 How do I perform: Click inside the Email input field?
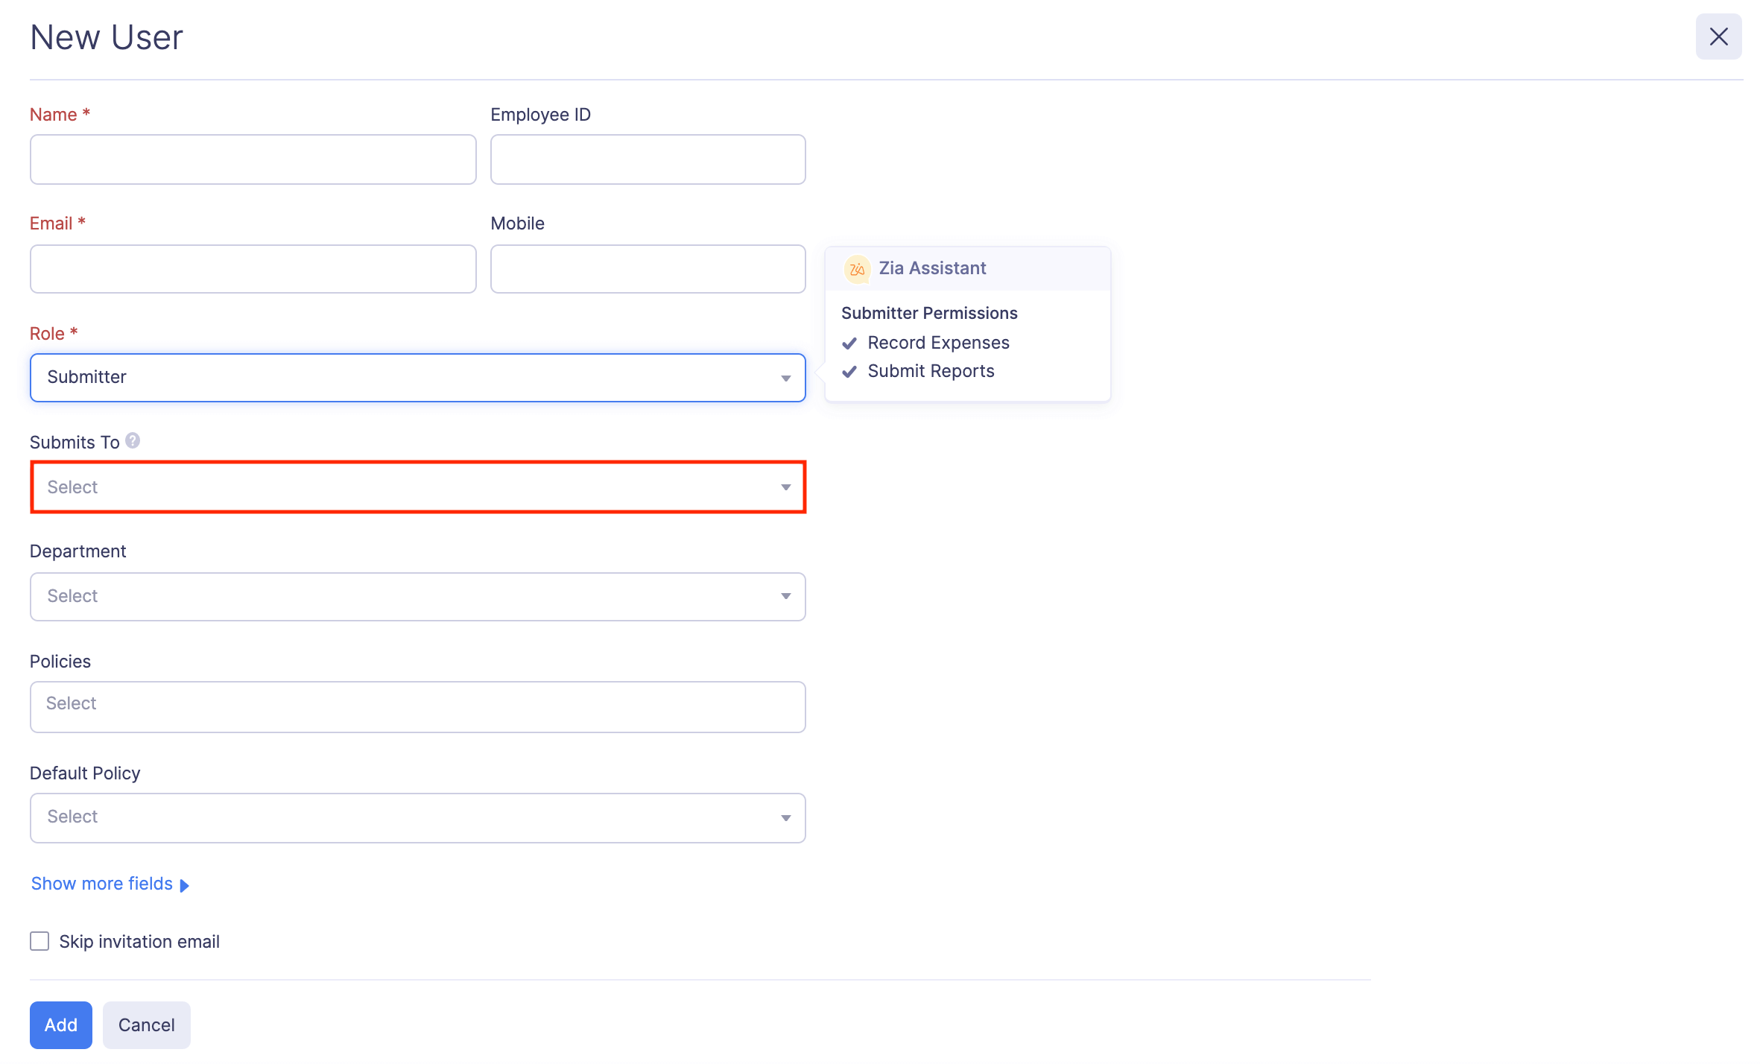253,268
